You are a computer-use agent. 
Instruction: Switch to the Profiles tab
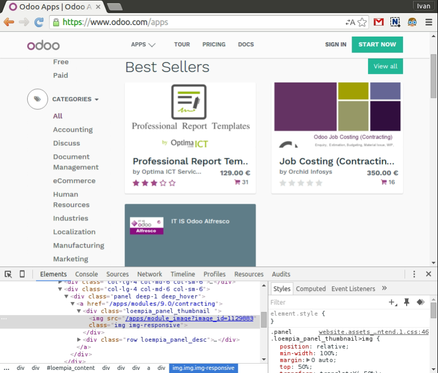[x=214, y=274]
